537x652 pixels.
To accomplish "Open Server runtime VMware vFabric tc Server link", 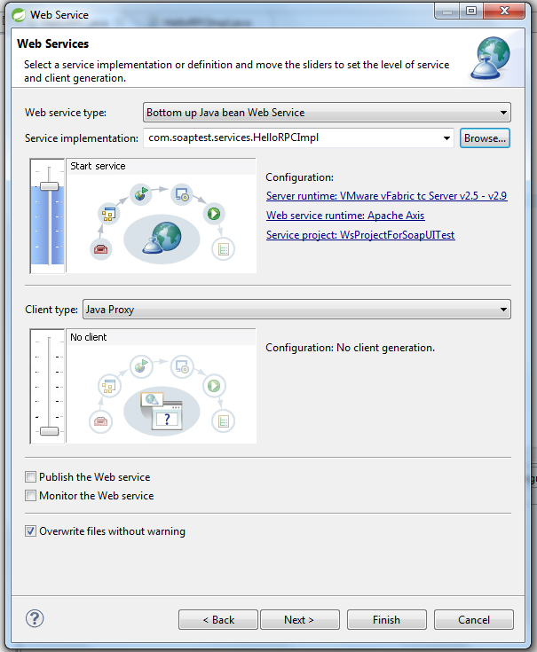I will click(x=386, y=196).
